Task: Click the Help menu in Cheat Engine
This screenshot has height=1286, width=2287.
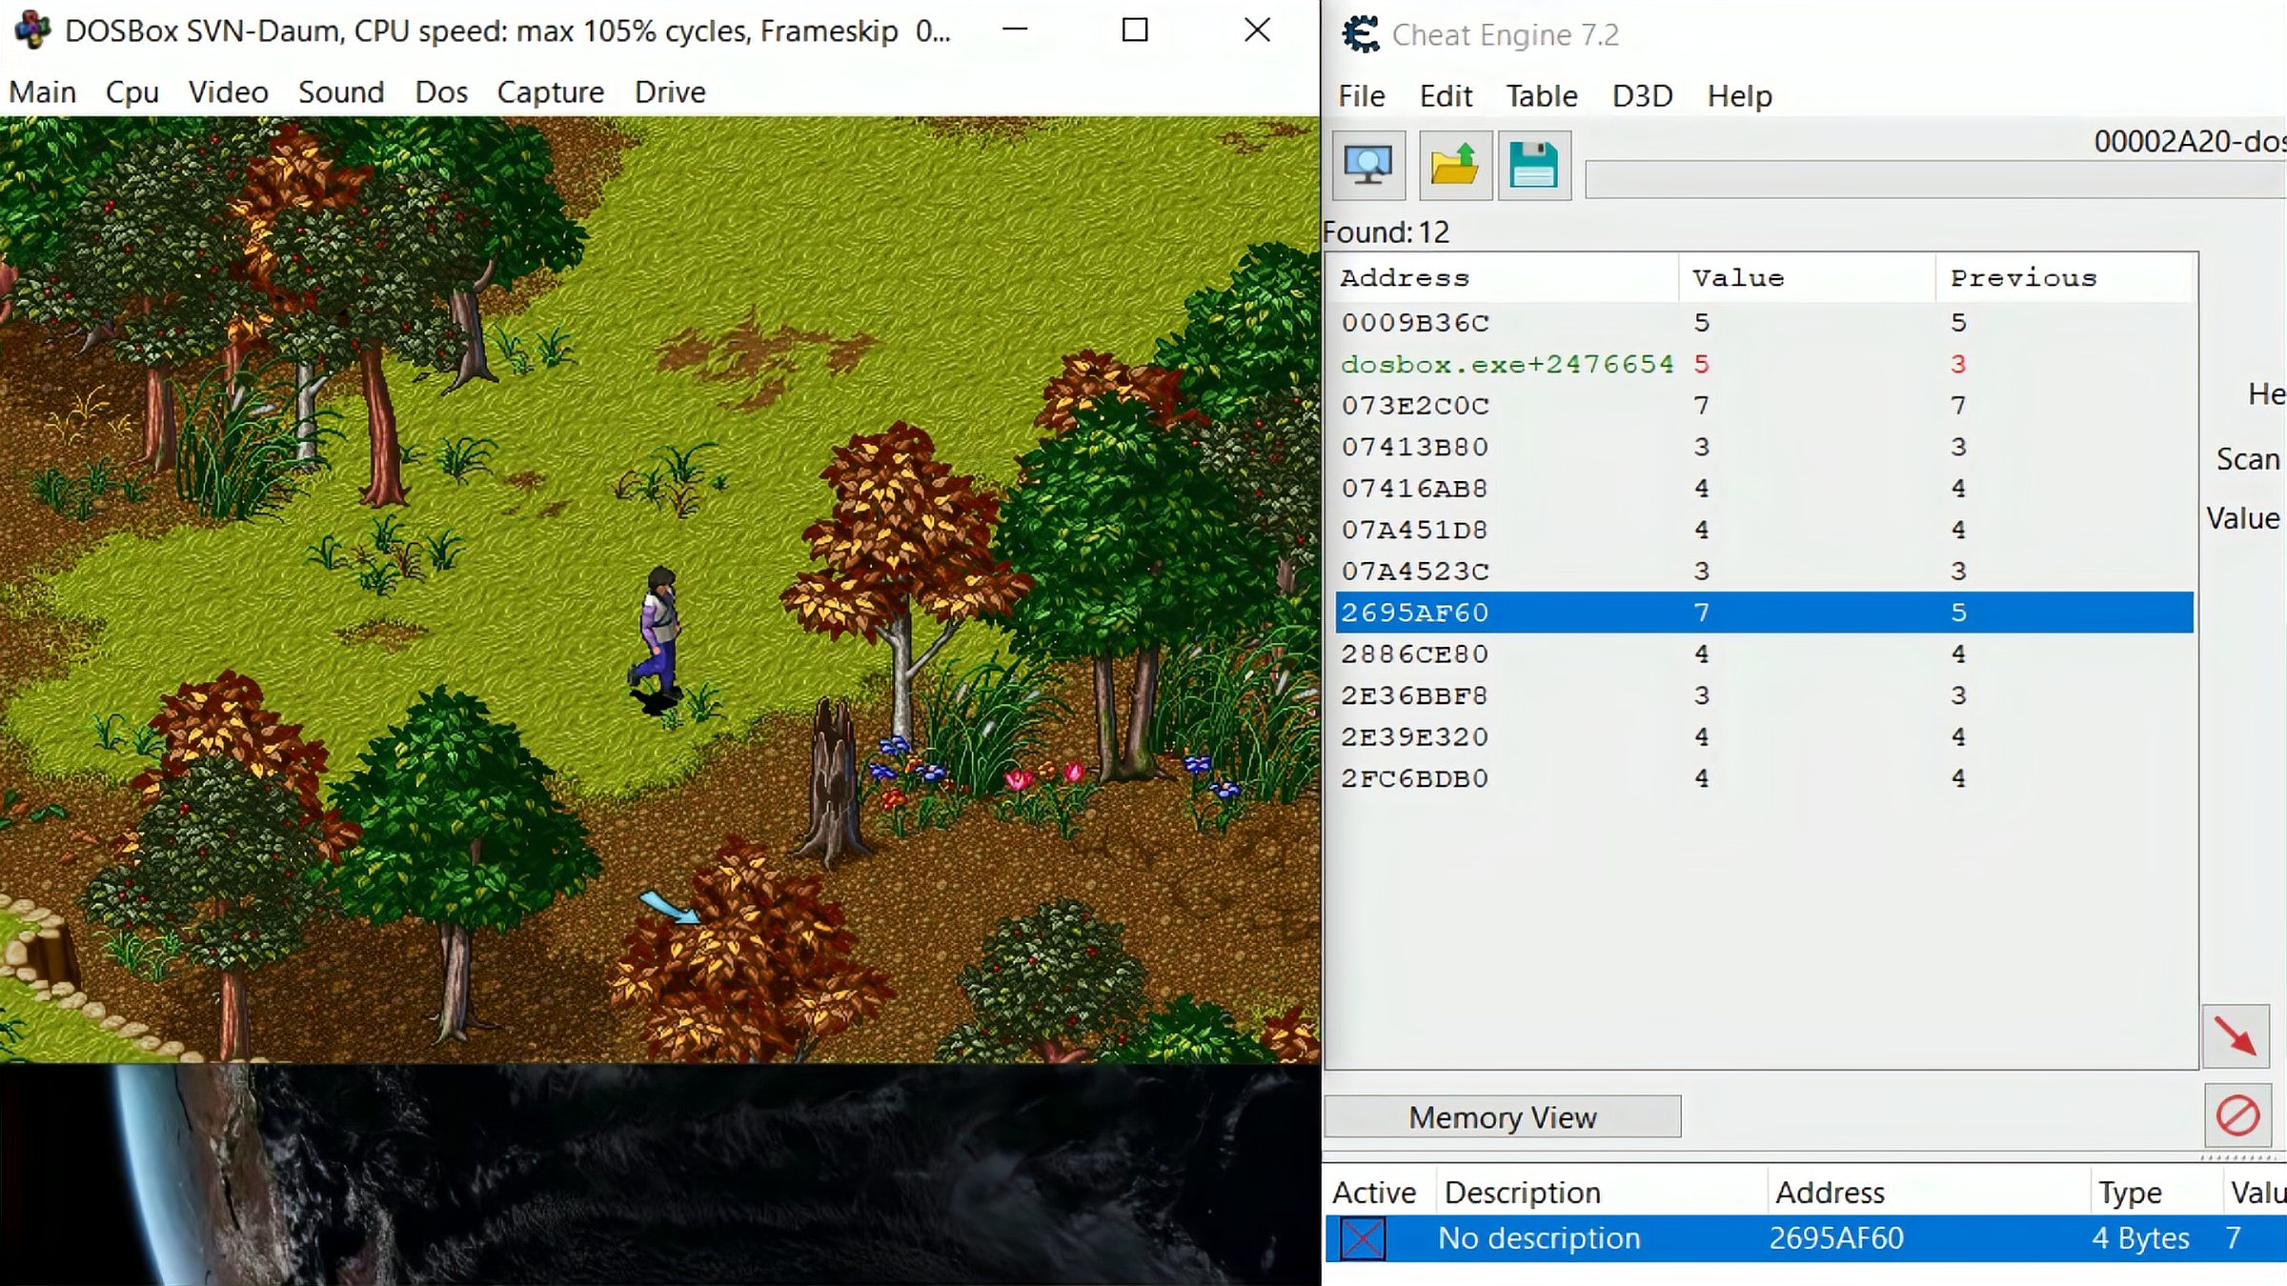Action: pyautogui.click(x=1739, y=96)
